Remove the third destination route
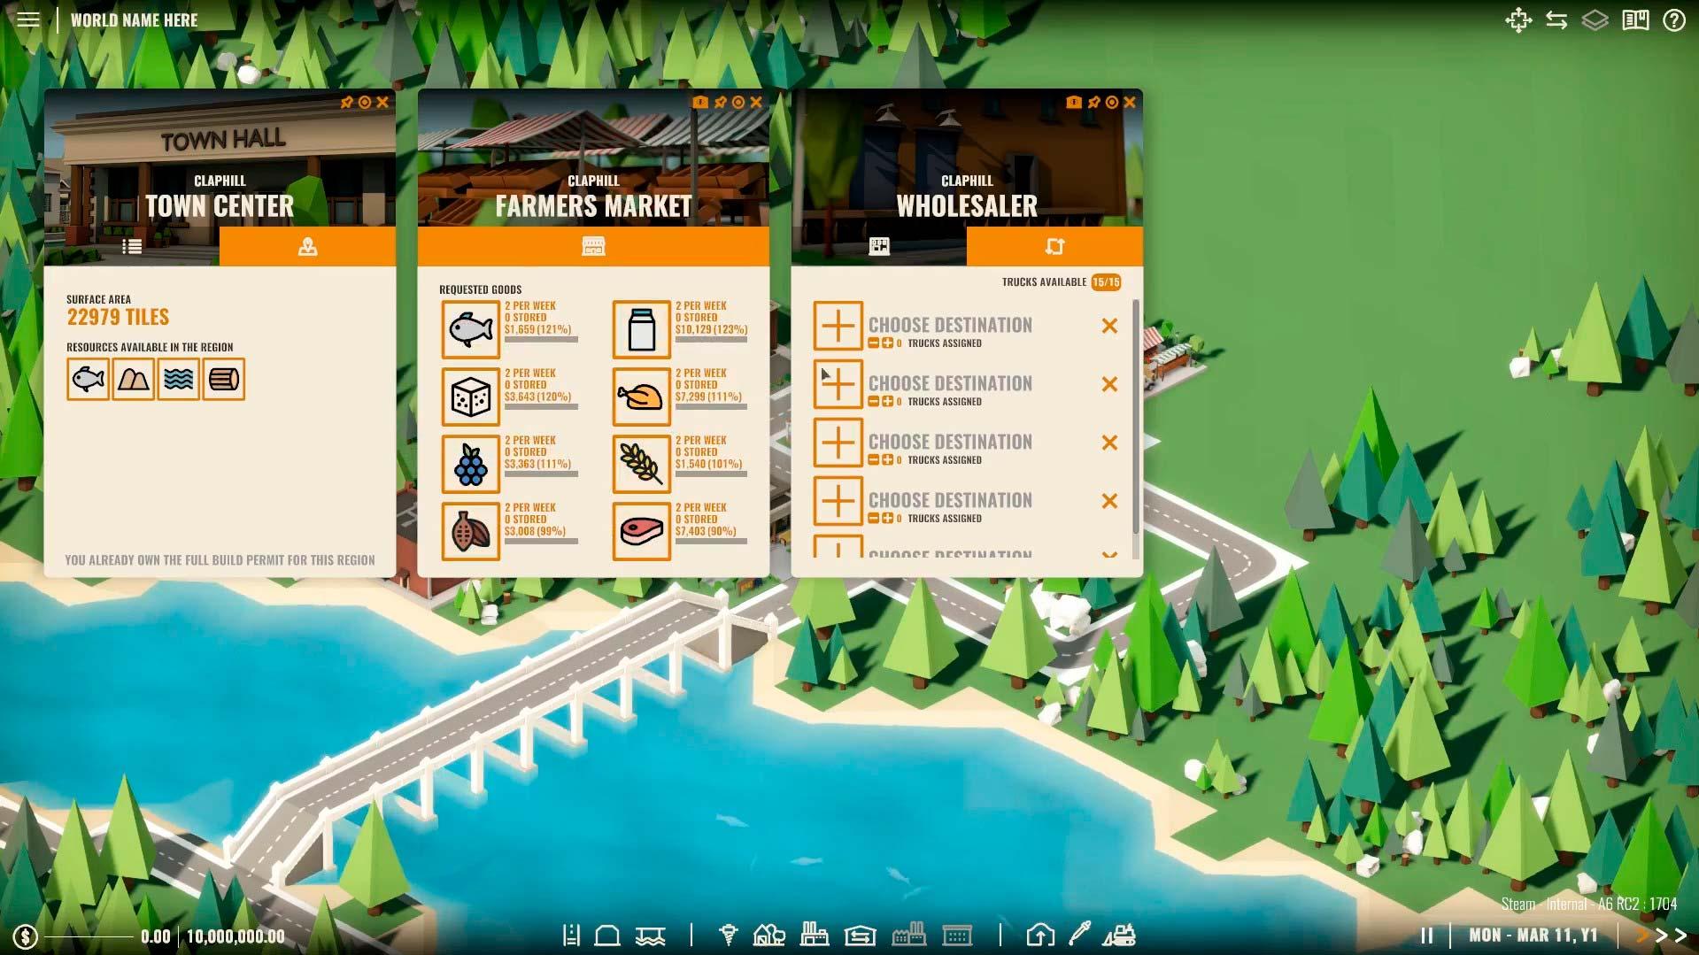Viewport: 1699px width, 955px height. click(1108, 443)
